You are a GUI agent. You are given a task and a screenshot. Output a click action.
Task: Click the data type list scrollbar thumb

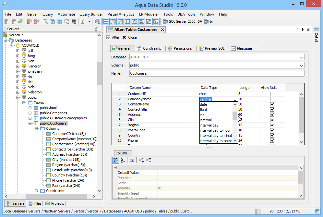[x=235, y=116]
